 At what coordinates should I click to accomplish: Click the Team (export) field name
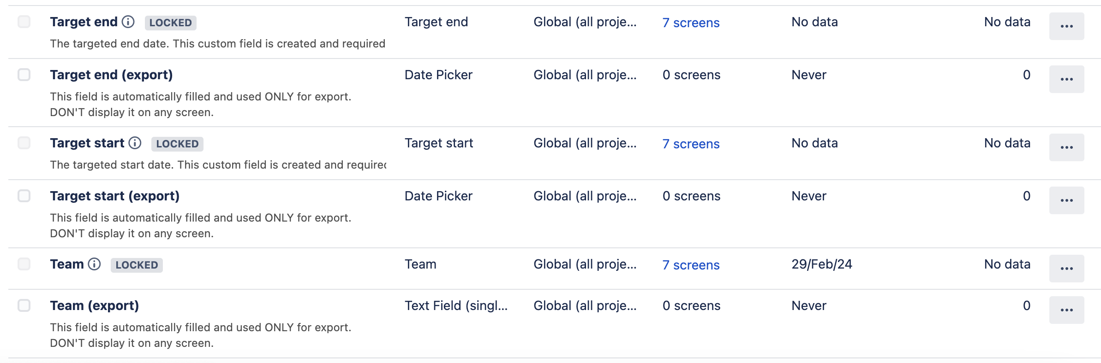click(94, 305)
